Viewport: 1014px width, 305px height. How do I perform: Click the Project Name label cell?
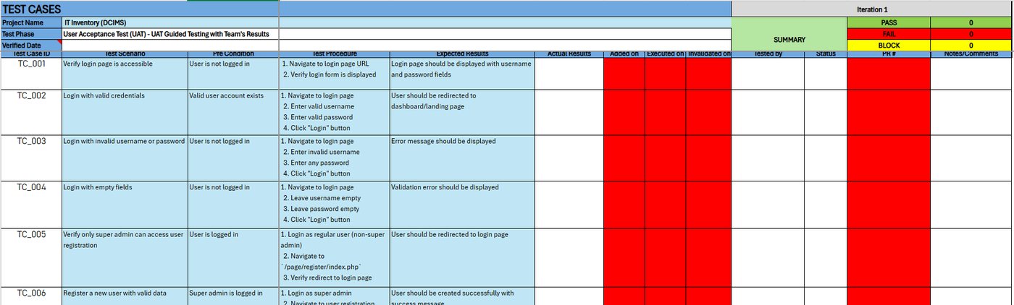click(x=30, y=22)
